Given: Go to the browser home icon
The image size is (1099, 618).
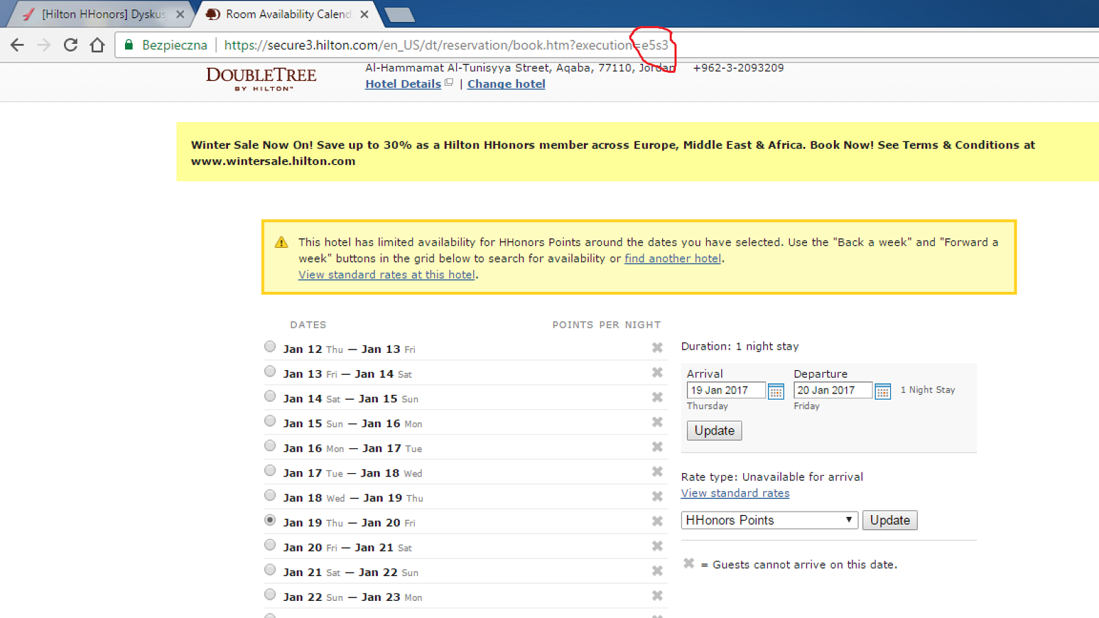Looking at the screenshot, I should pyautogui.click(x=98, y=45).
